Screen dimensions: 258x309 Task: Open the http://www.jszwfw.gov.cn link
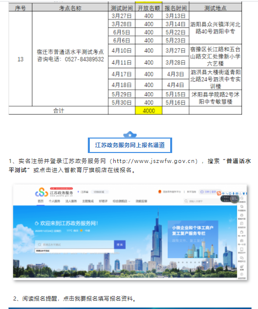coord(154,161)
